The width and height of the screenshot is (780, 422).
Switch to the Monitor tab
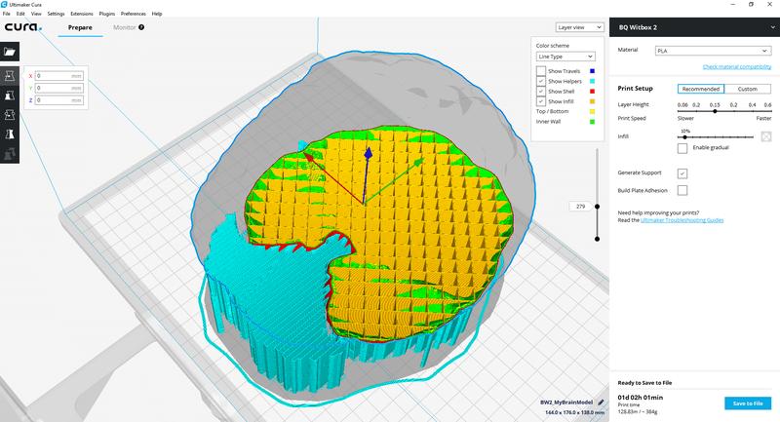[125, 28]
